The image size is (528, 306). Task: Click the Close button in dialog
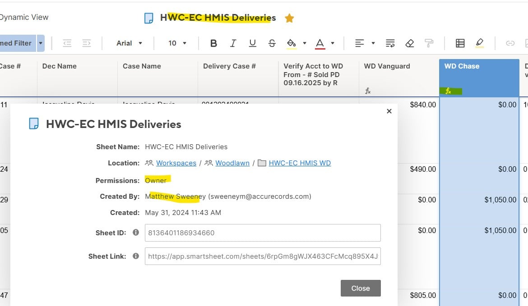[x=361, y=288]
